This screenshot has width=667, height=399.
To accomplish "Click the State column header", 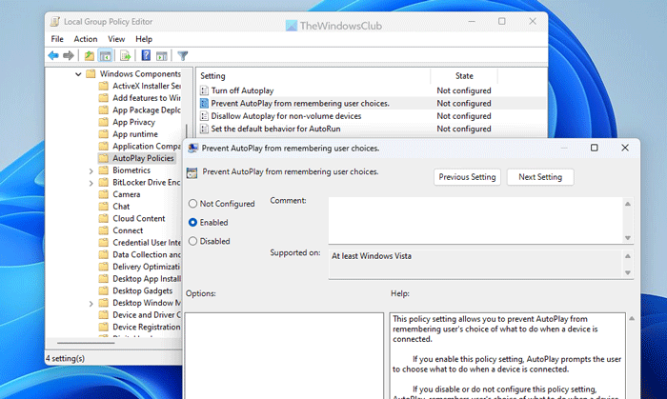I will pyautogui.click(x=464, y=76).
